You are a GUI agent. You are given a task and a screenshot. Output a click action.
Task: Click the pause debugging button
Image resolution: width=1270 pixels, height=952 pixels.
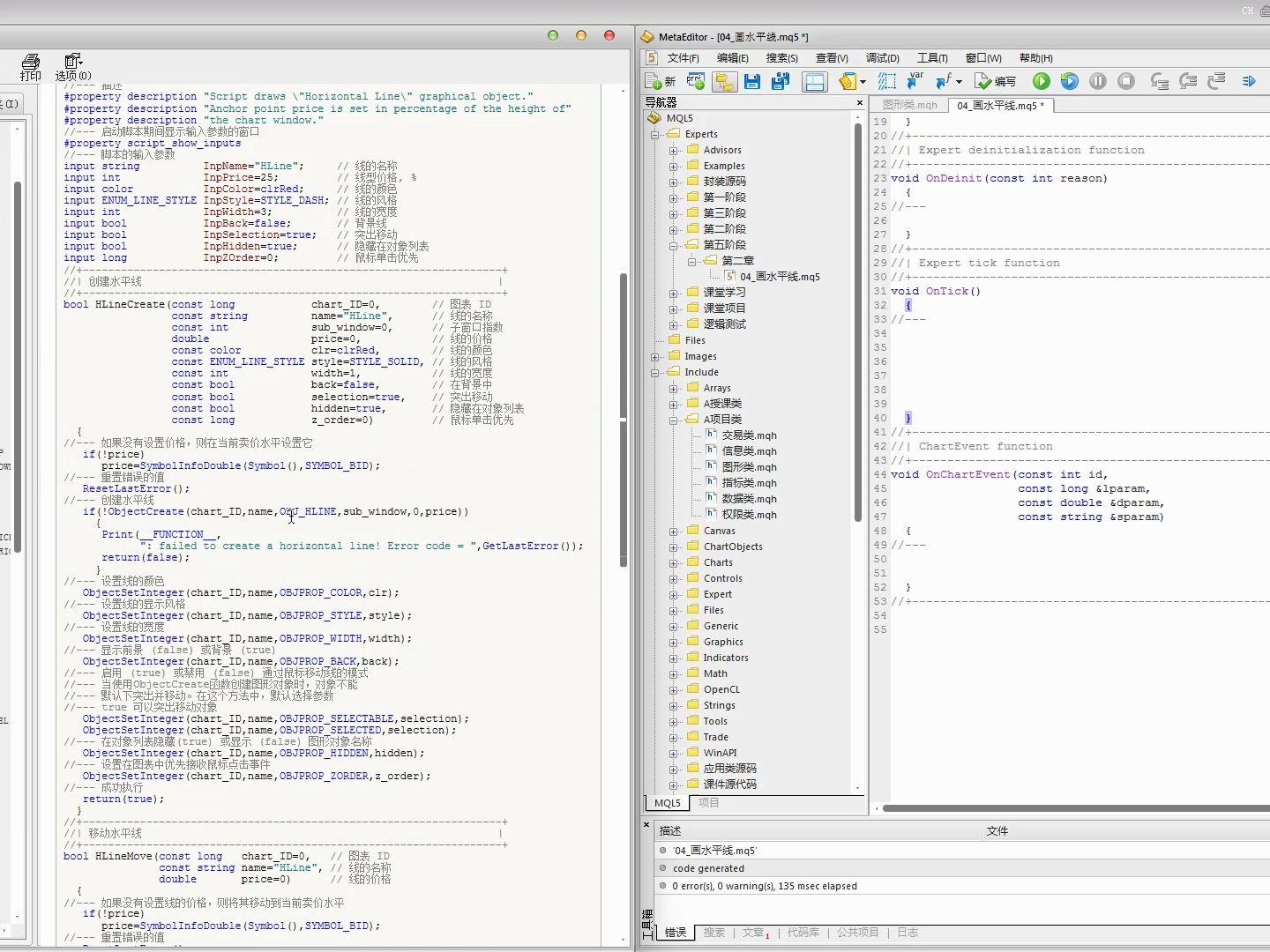[1098, 81]
